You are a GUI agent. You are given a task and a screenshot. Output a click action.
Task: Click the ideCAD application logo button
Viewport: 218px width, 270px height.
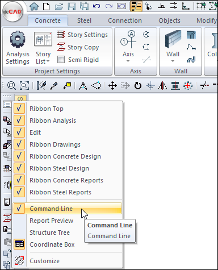[12, 12]
